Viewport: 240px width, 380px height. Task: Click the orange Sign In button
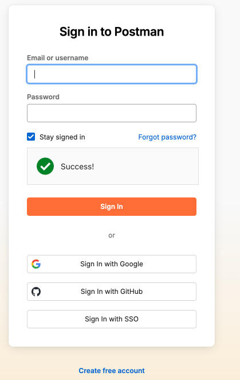click(x=112, y=207)
